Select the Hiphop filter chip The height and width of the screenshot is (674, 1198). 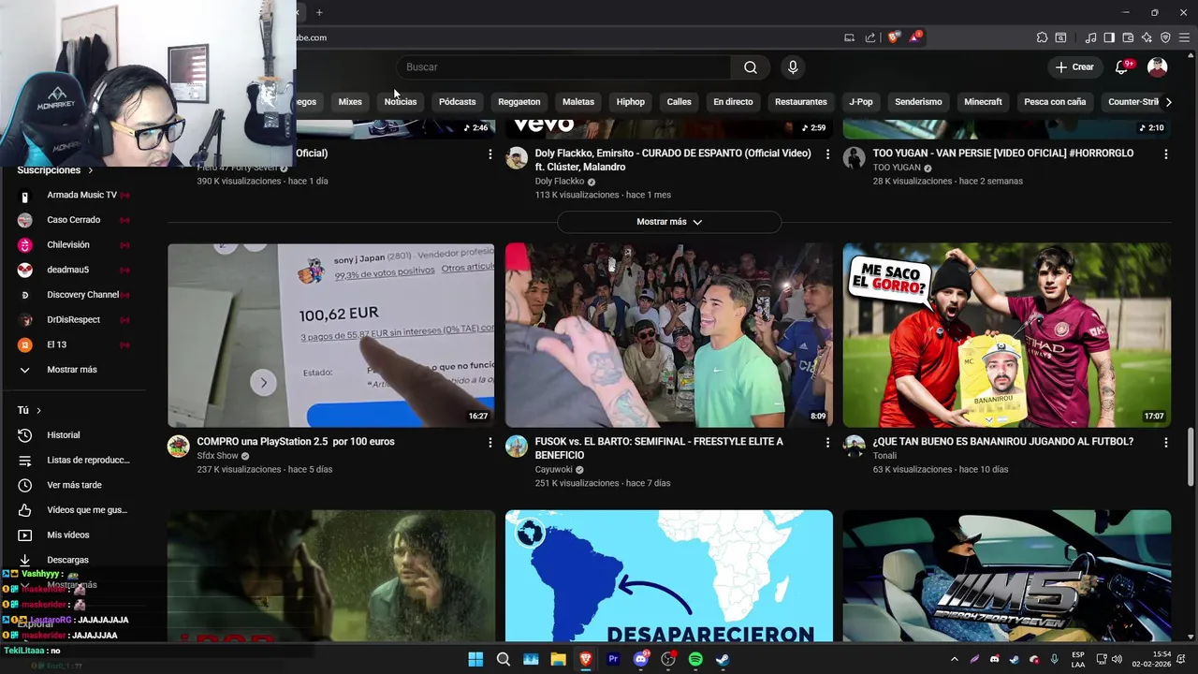coord(631,102)
